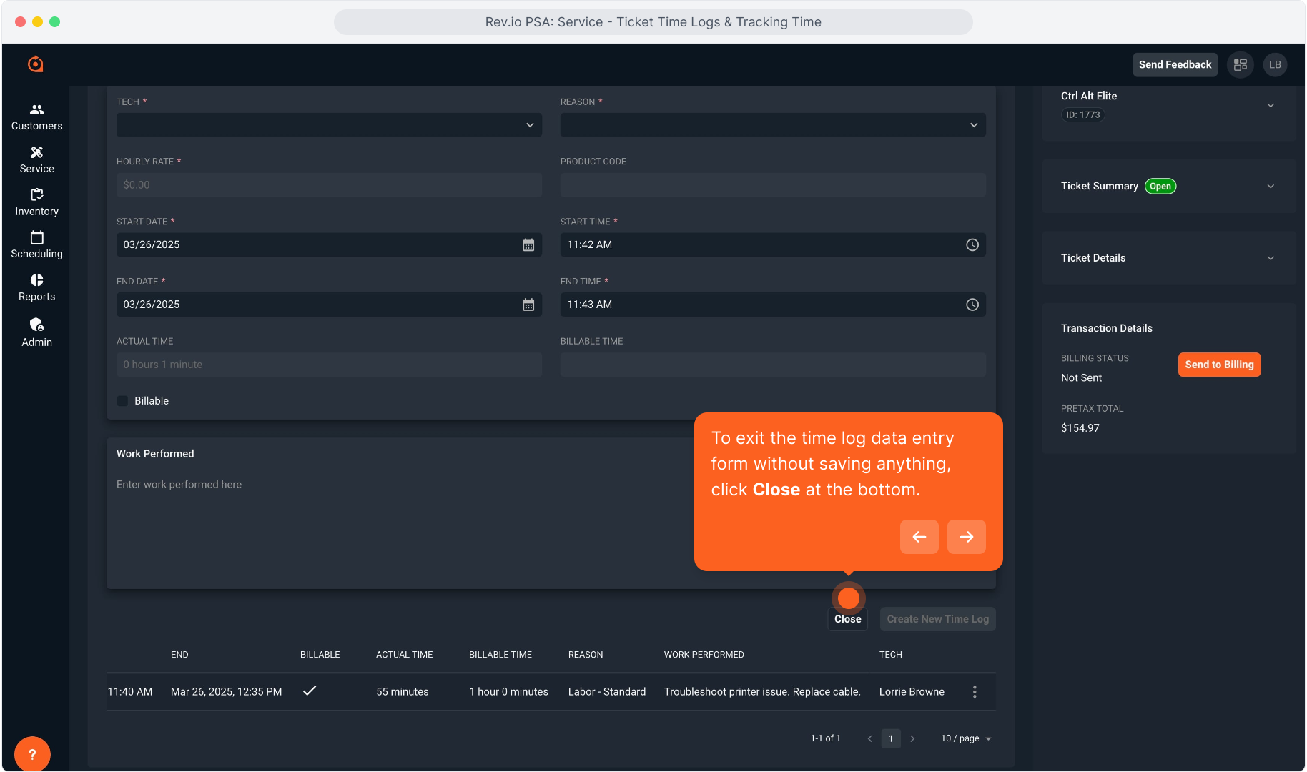The width and height of the screenshot is (1307, 772).
Task: Enable the Billable checkbox
Action: click(123, 401)
